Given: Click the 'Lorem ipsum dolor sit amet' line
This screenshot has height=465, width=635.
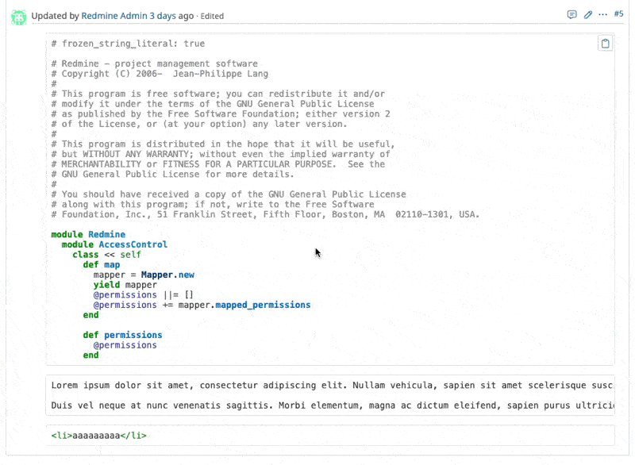Looking at the screenshot, I should [332, 386].
